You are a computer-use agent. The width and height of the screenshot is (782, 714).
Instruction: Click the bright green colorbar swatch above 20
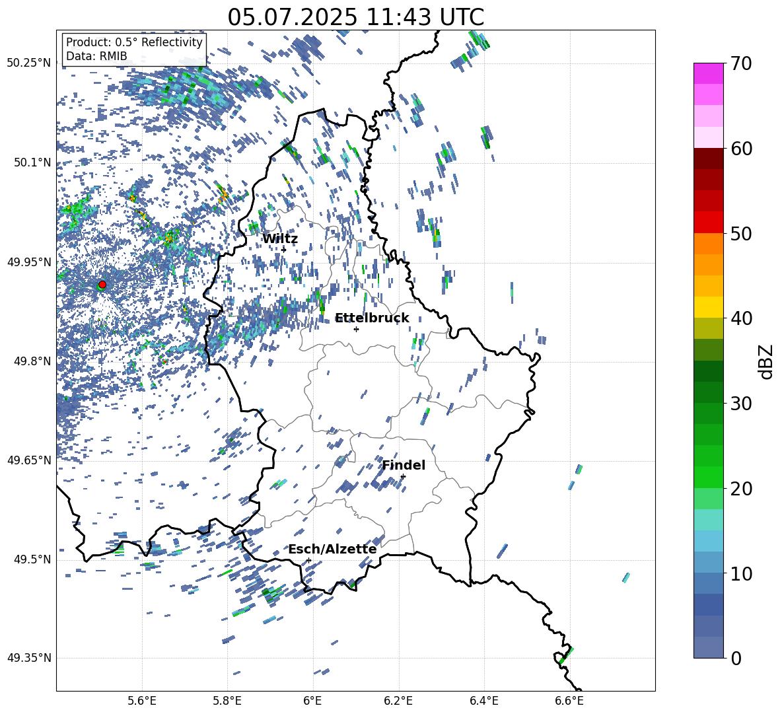point(709,477)
